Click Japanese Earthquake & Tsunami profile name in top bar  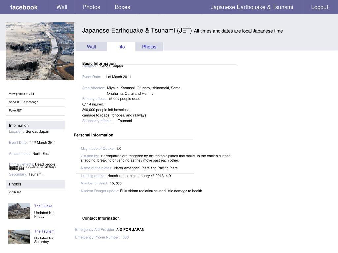pos(252,7)
